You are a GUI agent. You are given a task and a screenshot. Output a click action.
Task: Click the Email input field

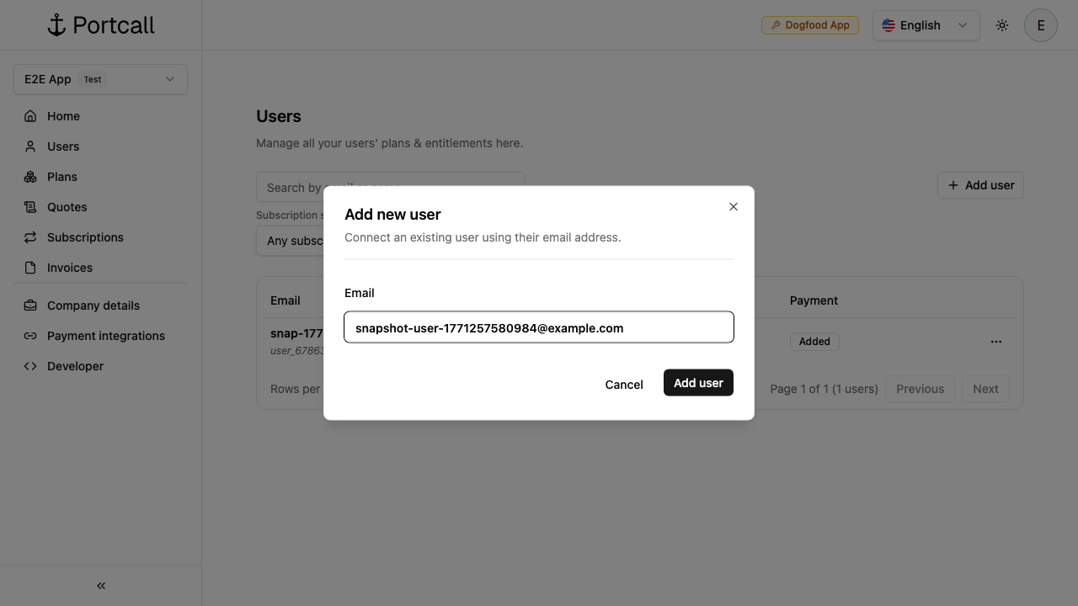(539, 327)
